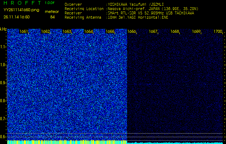Click the 1655 time marker
The height and width of the screenshot is (144, 226).
coord(110,31)
